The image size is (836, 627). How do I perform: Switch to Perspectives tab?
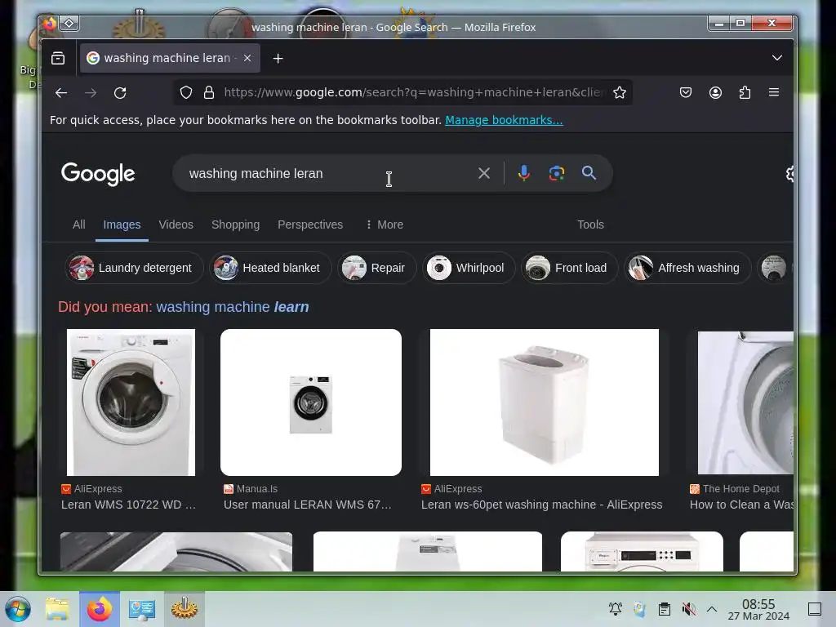click(x=310, y=225)
